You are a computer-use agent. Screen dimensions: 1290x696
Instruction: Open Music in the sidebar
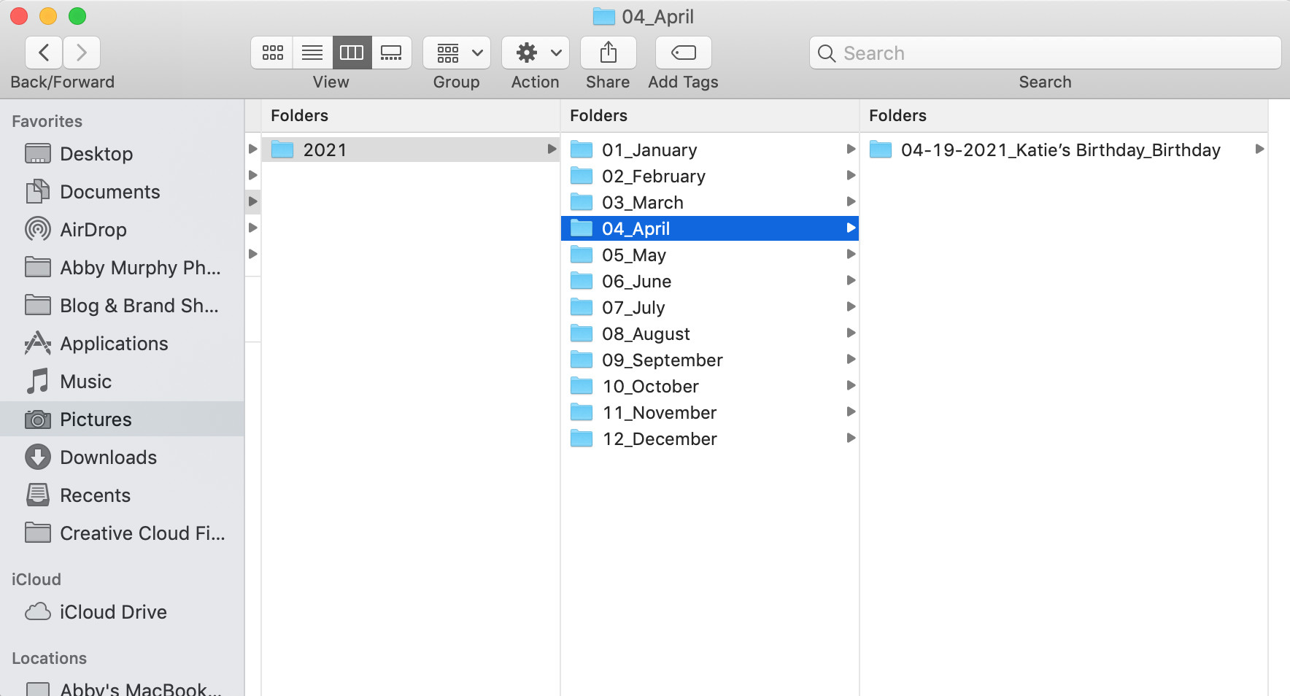pos(122,382)
